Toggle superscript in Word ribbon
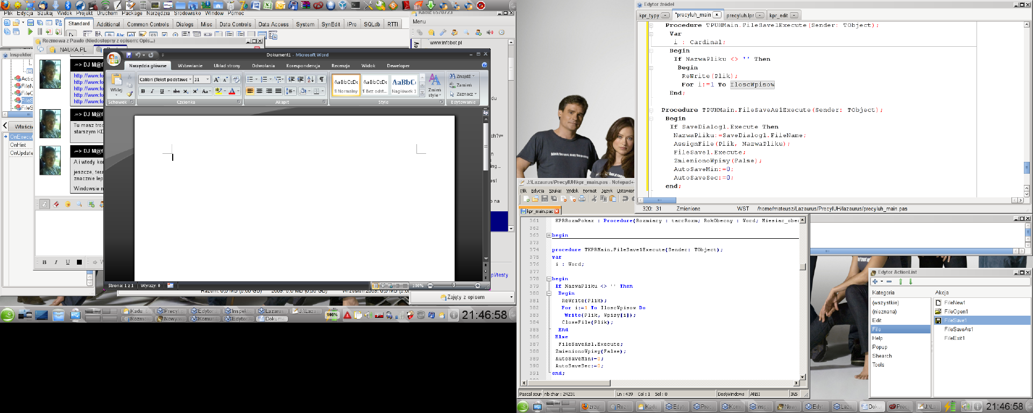The height and width of the screenshot is (413, 1033). pos(195,91)
